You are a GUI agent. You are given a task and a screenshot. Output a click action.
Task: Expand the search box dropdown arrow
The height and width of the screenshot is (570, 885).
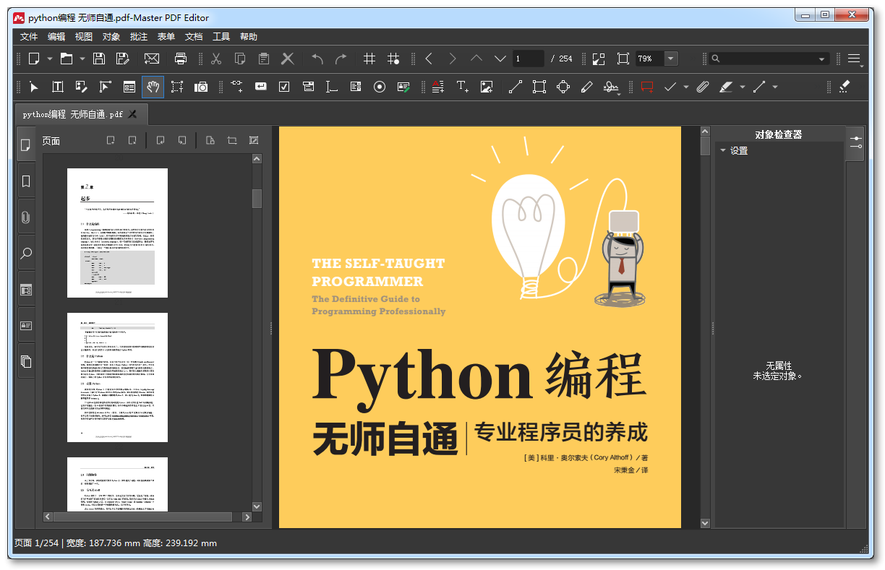coord(822,59)
